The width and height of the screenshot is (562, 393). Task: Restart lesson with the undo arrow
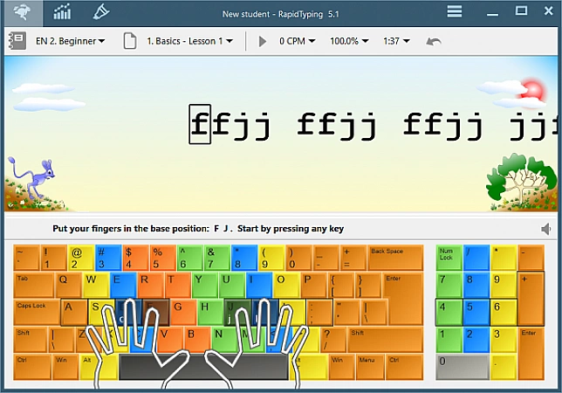(434, 41)
